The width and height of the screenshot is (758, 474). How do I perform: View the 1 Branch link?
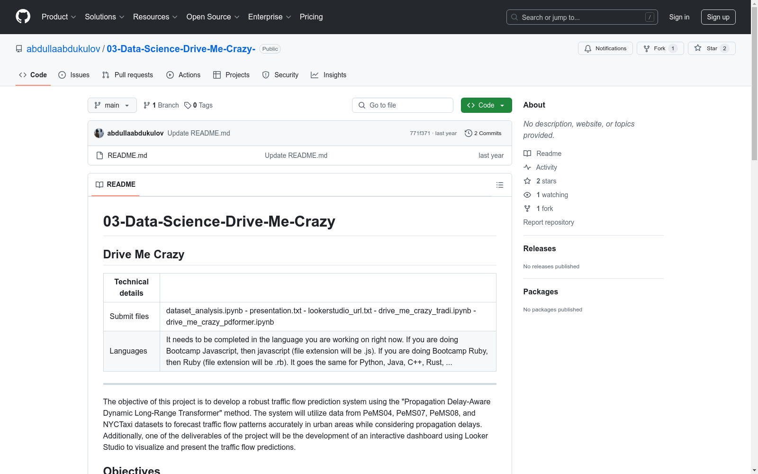click(161, 105)
